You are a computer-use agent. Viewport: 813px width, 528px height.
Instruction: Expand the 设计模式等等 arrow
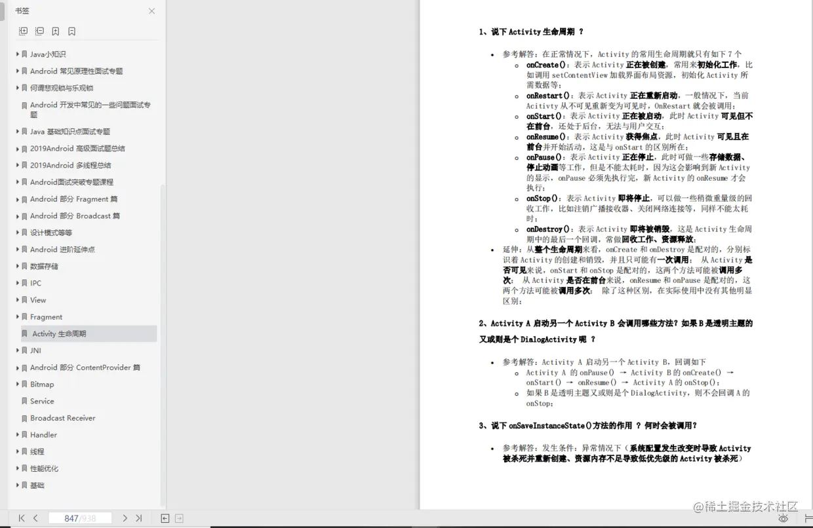click(18, 233)
